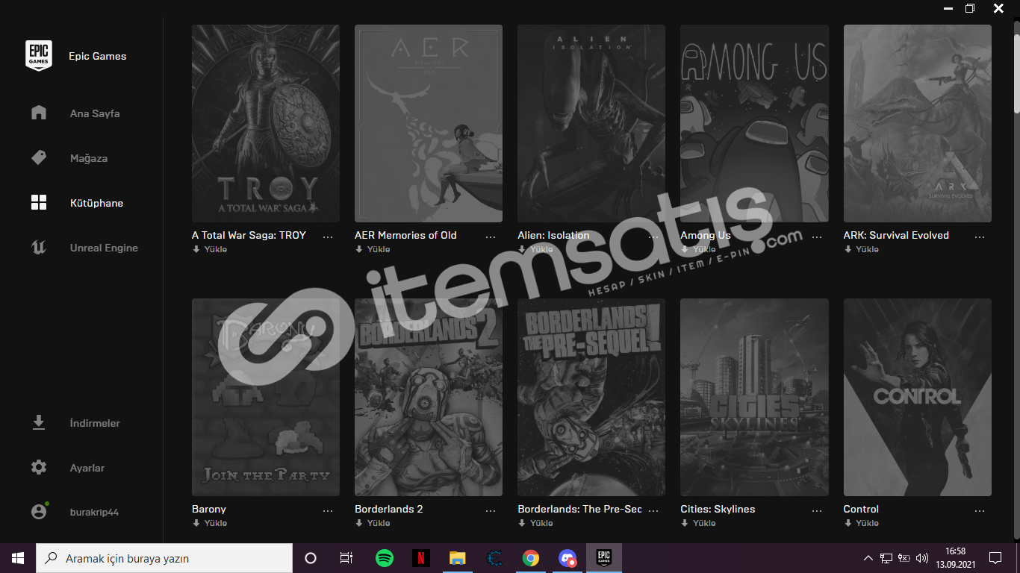1020x573 pixels.
Task: Click Yükle under AER Memories of Old
Action: pyautogui.click(x=378, y=249)
